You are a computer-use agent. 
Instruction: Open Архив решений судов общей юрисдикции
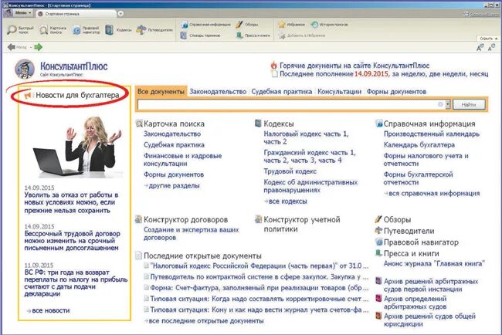click(429, 320)
